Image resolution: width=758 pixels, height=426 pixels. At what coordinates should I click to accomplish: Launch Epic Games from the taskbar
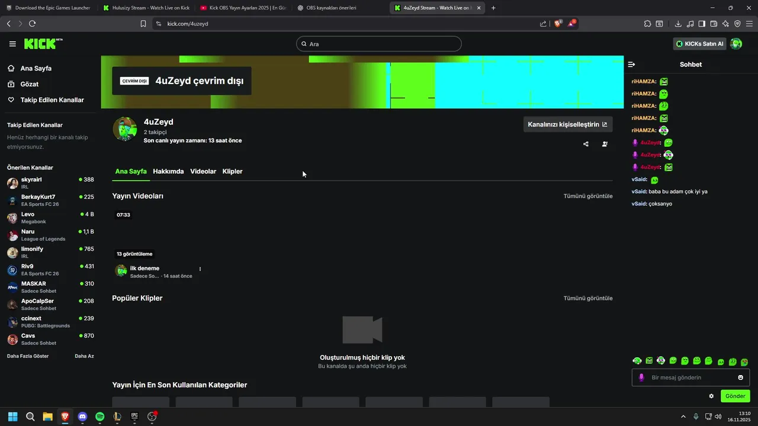coord(134,417)
